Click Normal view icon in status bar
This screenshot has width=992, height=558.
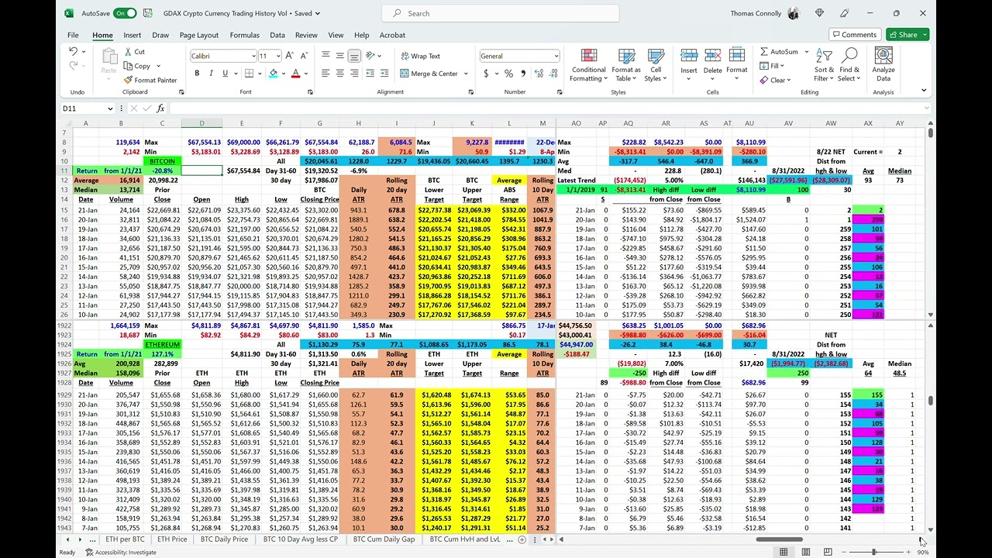point(784,552)
